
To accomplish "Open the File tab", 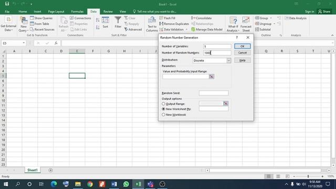I will [7, 12].
